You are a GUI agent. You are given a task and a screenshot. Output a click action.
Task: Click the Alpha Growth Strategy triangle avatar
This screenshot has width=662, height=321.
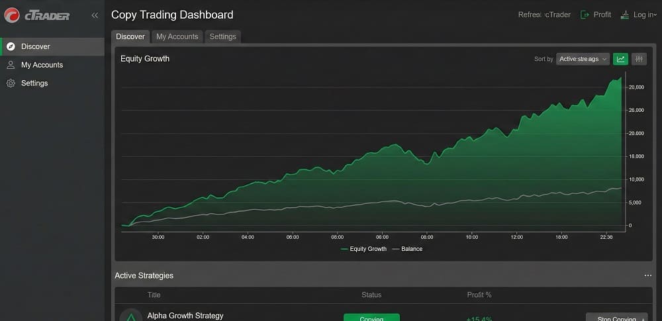131,317
